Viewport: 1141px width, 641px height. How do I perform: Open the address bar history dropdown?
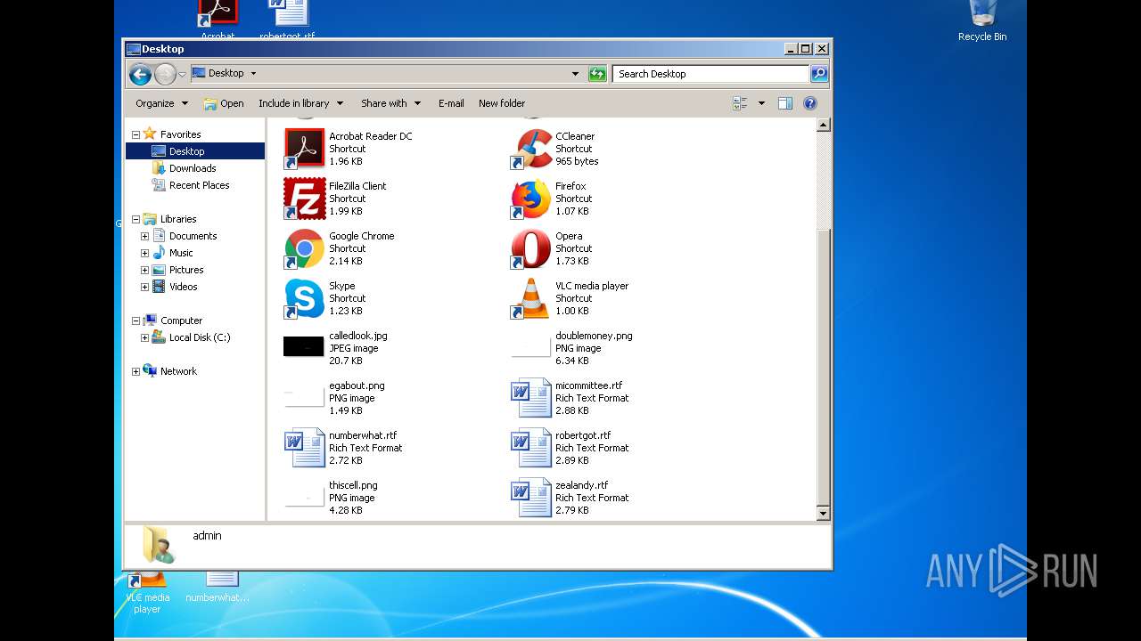[x=575, y=74]
